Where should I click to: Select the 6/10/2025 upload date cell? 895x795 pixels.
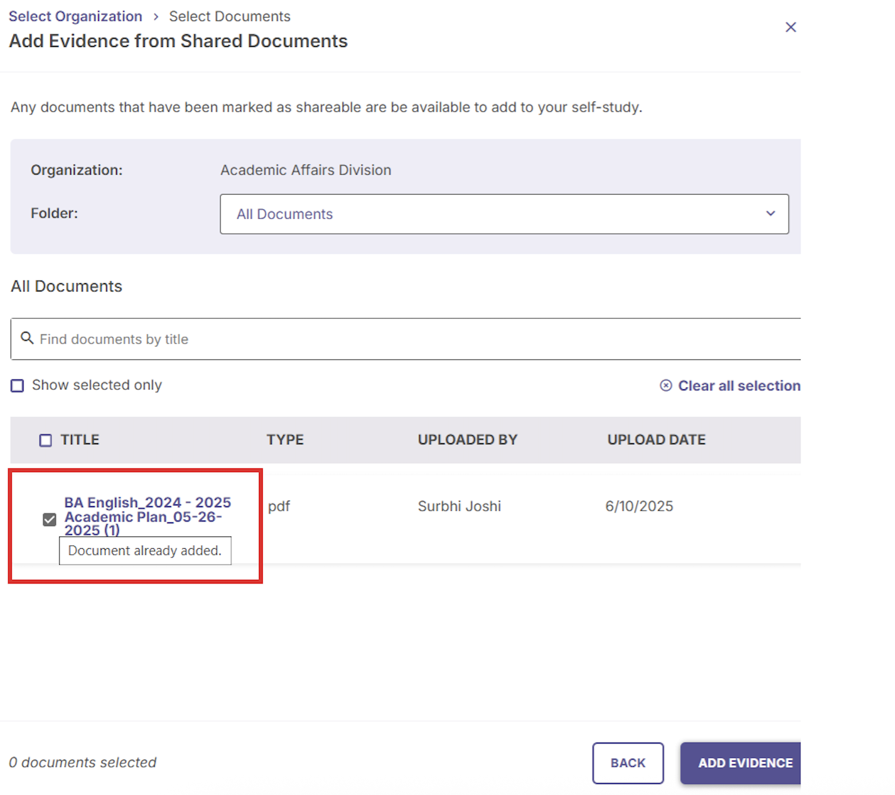639,506
